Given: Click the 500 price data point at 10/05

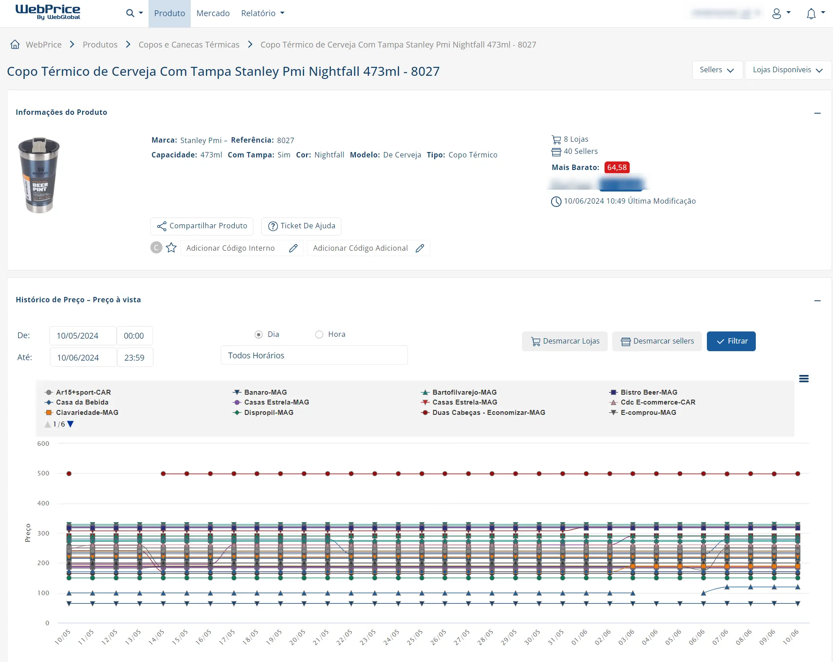Looking at the screenshot, I should click(x=69, y=474).
